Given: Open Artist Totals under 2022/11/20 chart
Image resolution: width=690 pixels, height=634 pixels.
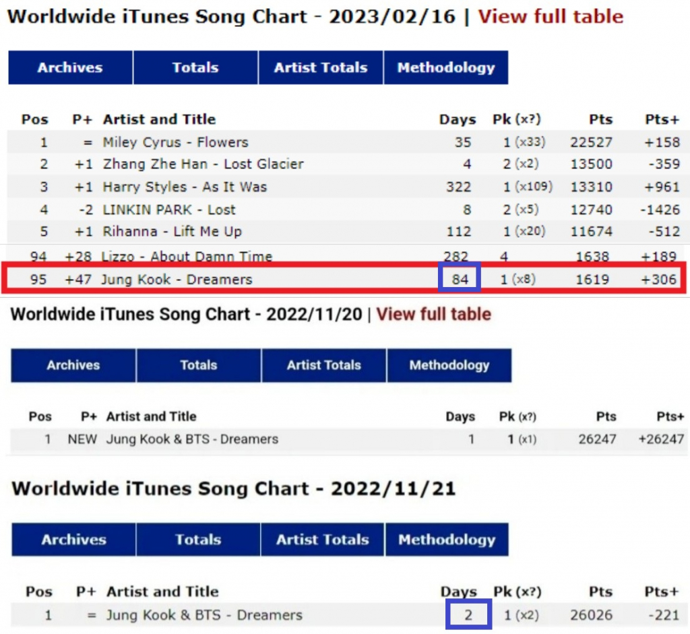Looking at the screenshot, I should click(x=324, y=365).
